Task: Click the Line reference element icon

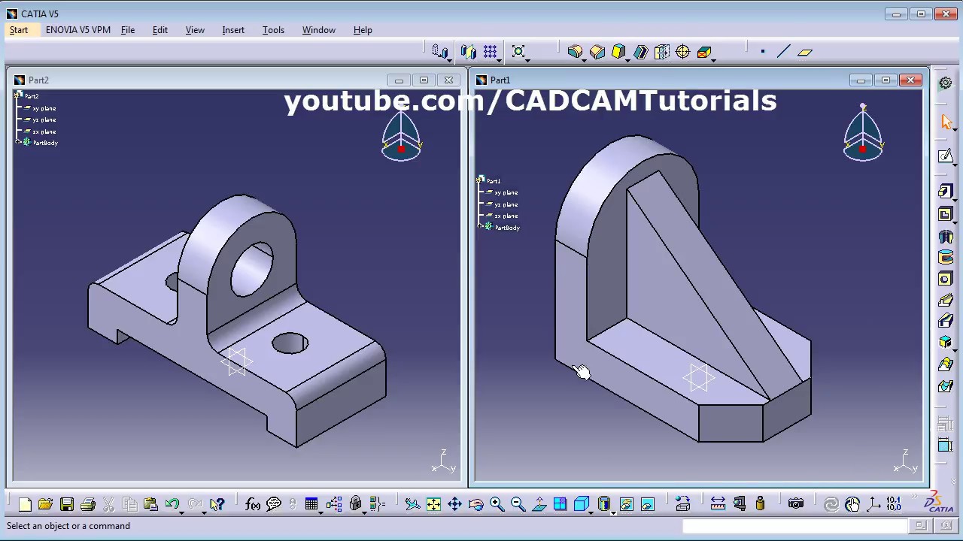Action: coord(783,52)
